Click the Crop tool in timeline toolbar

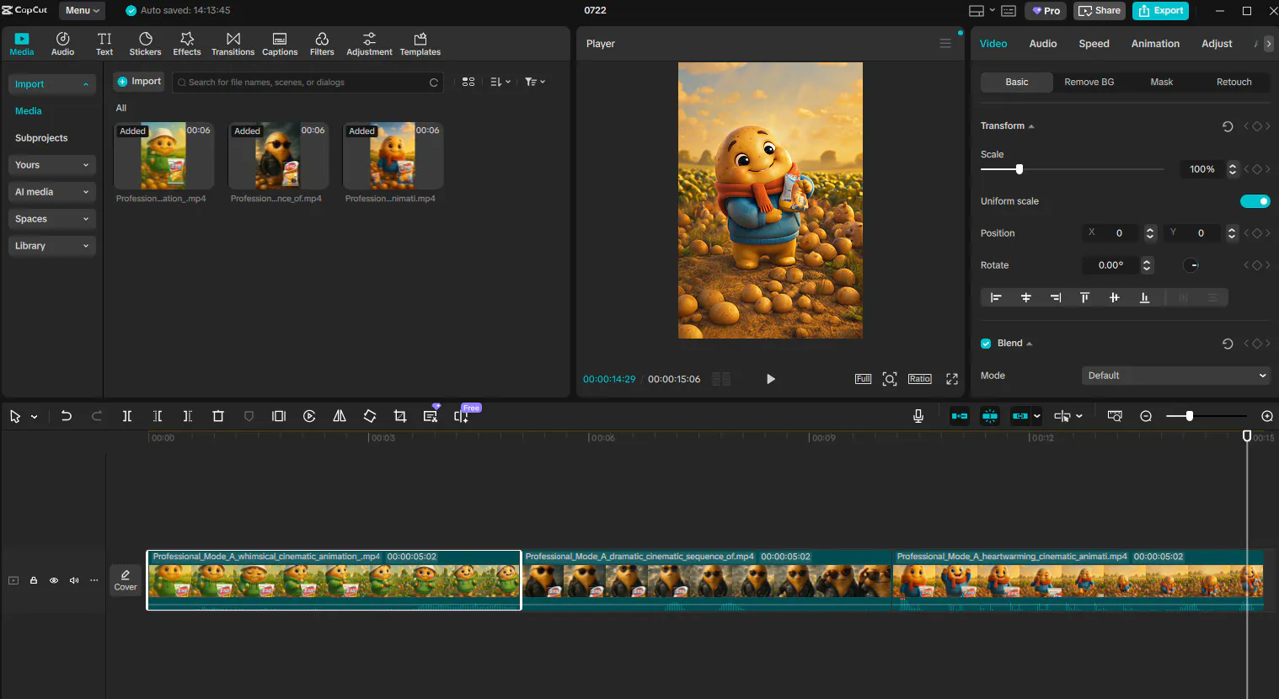coord(400,416)
